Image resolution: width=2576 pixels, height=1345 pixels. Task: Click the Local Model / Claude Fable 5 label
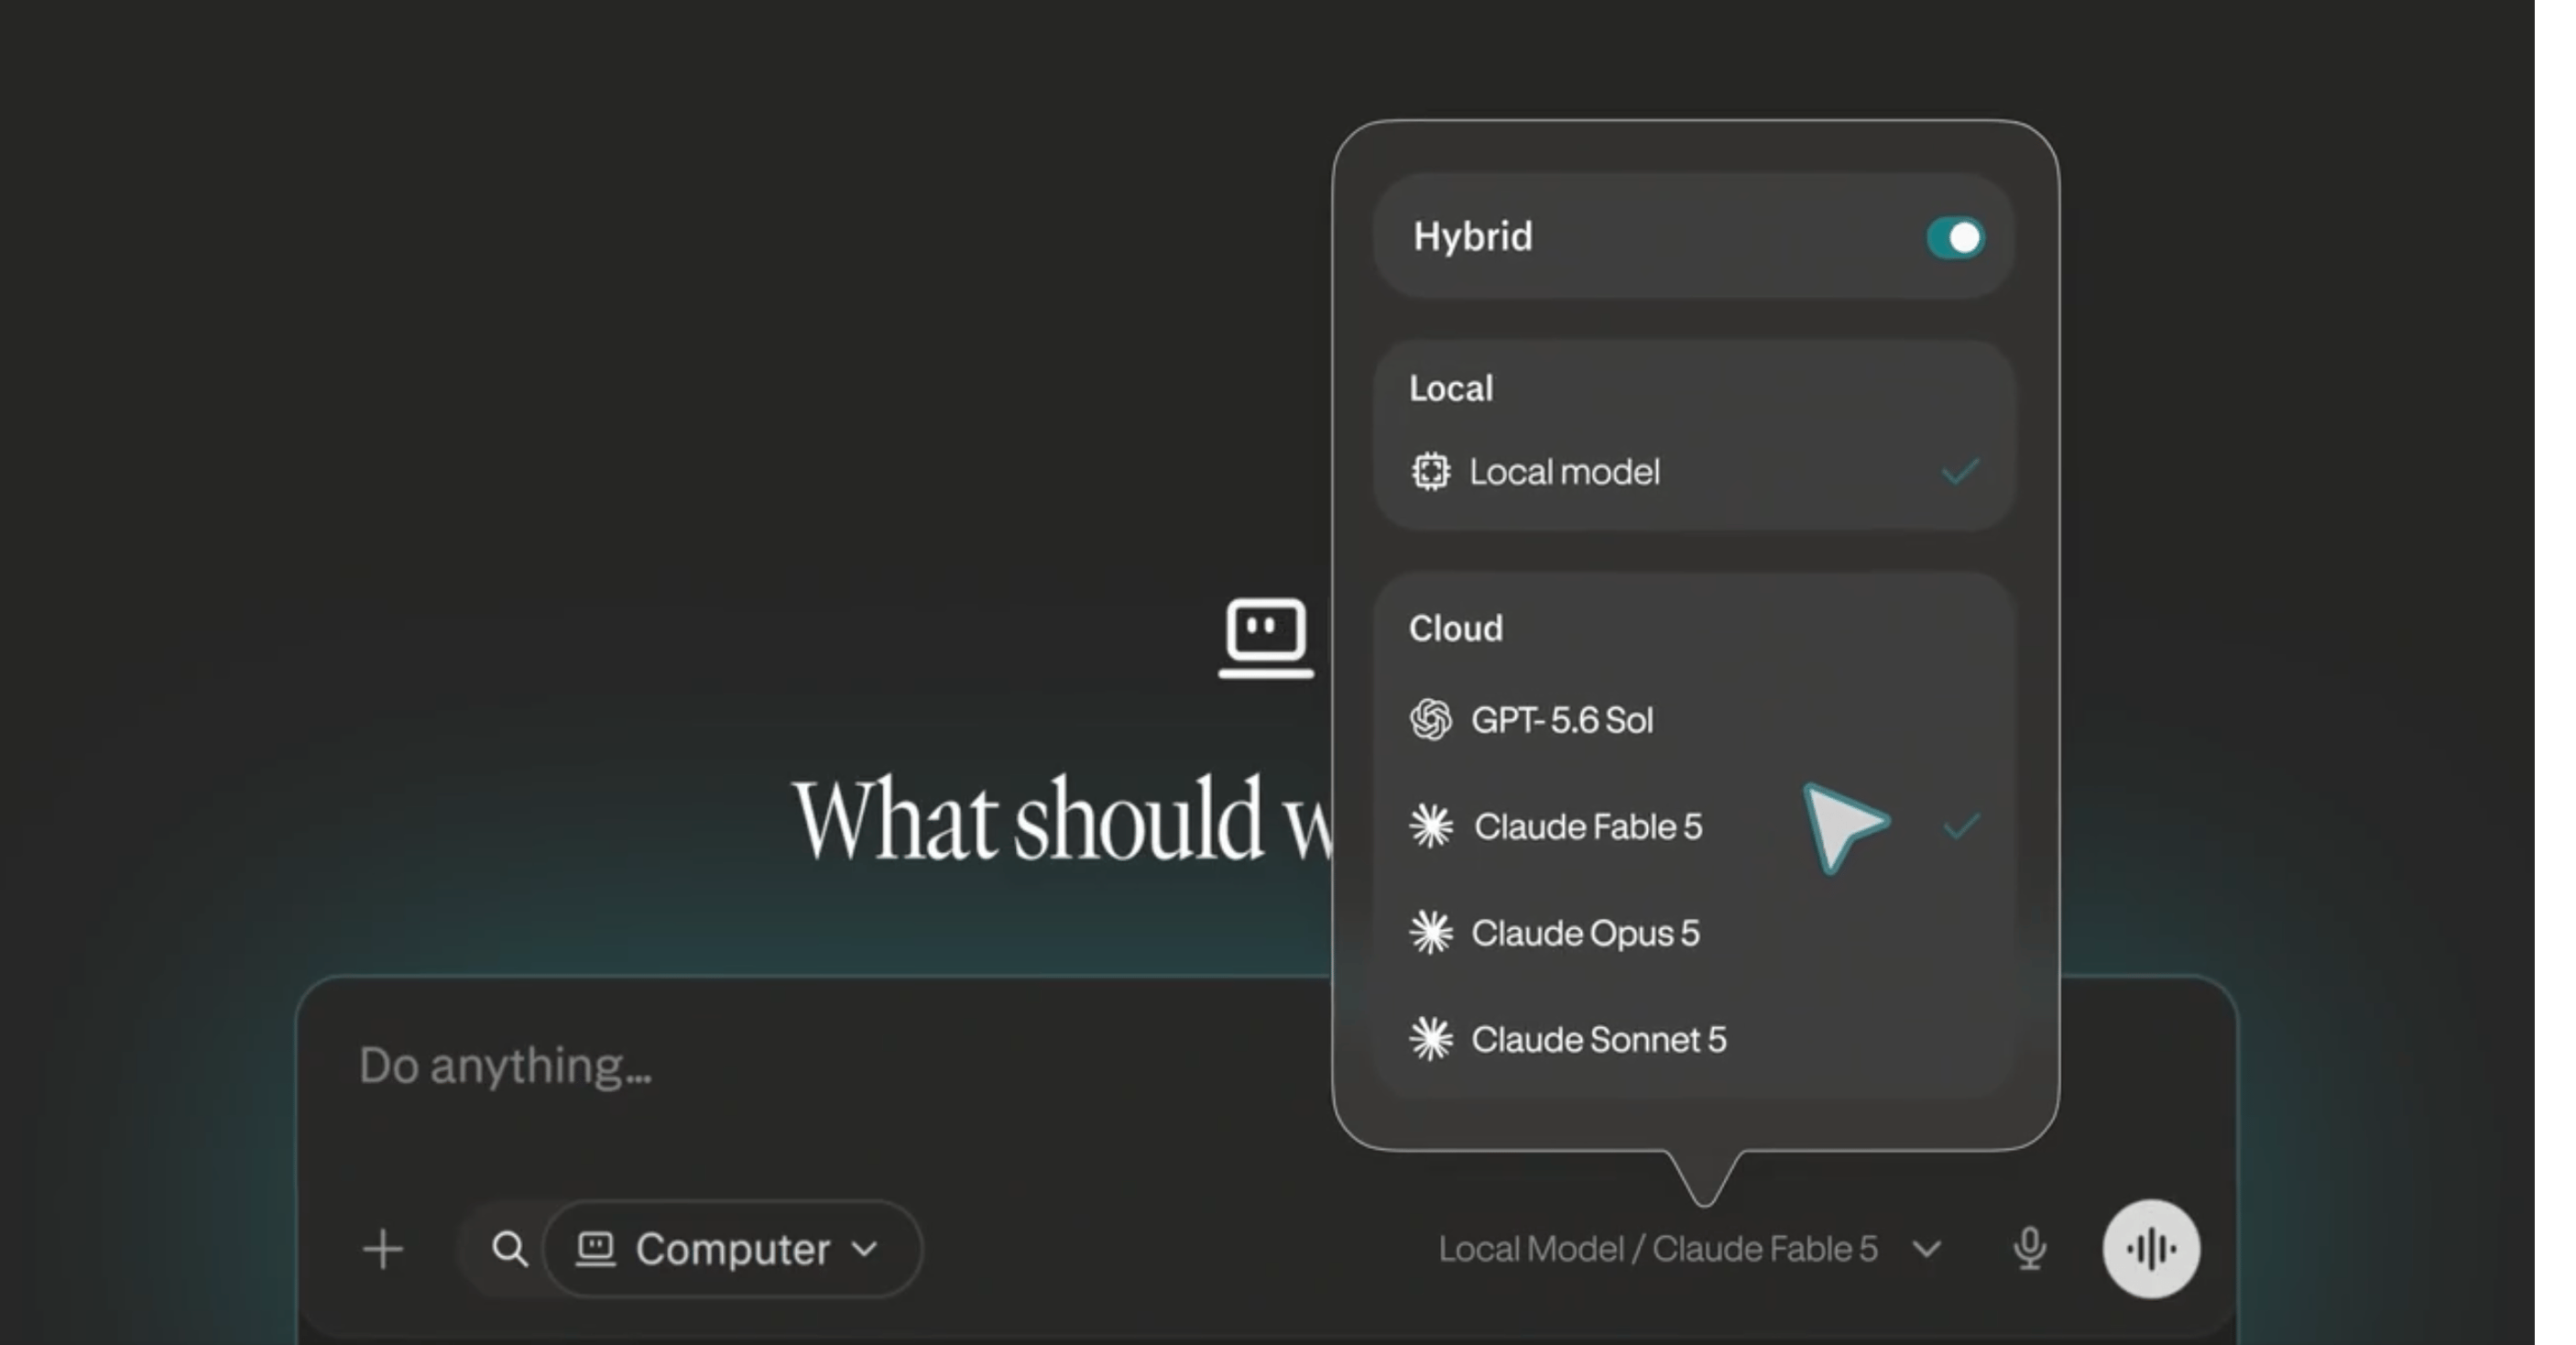(1658, 1250)
